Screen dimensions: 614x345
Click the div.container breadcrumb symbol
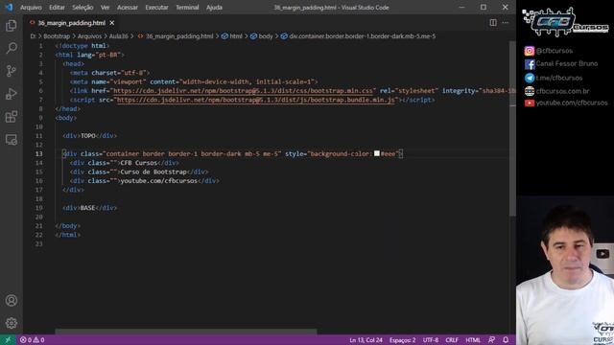358,36
